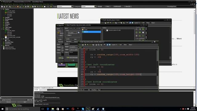Click cut icon in obj_tank_player Create event toolbar
The width and height of the screenshot is (197, 111).
[x=119, y=23]
